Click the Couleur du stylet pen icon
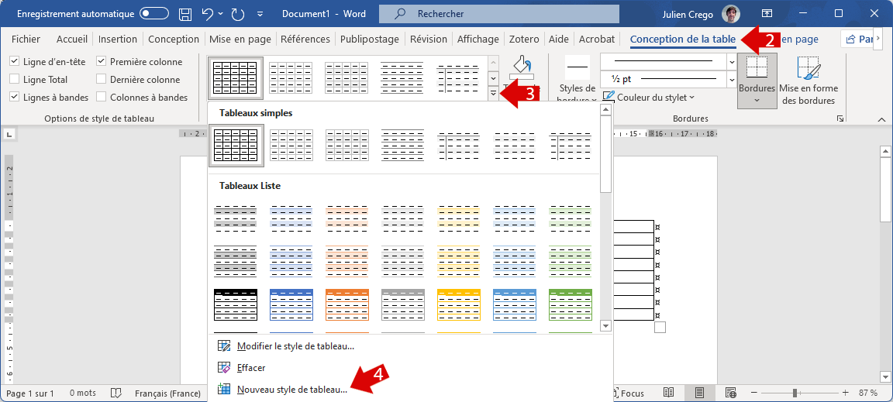893x402 pixels. (x=609, y=98)
